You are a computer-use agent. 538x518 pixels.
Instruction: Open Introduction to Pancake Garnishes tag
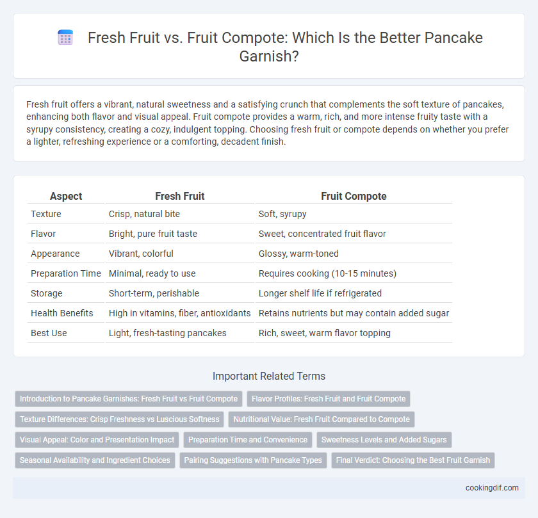[129, 399]
